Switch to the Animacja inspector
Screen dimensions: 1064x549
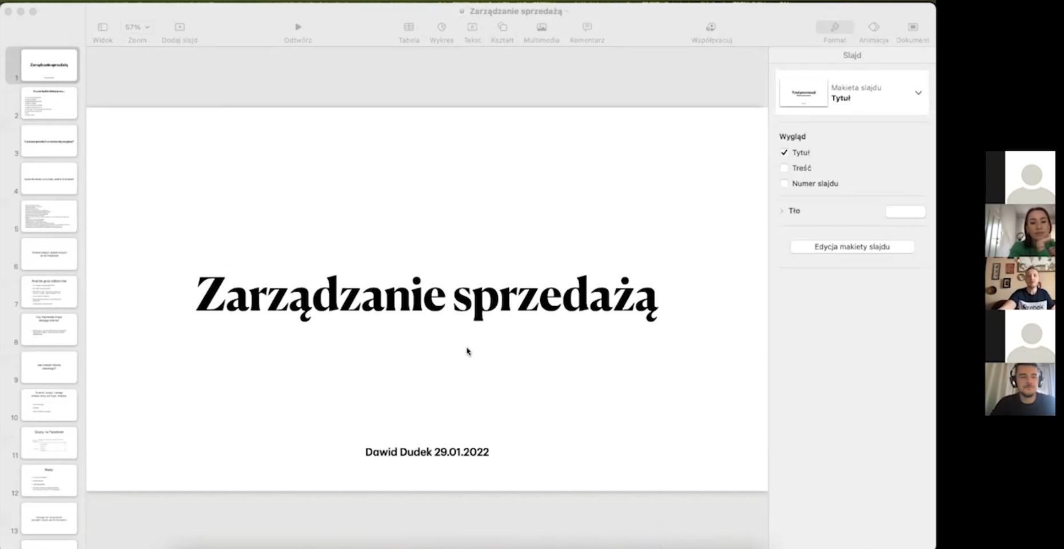point(874,33)
